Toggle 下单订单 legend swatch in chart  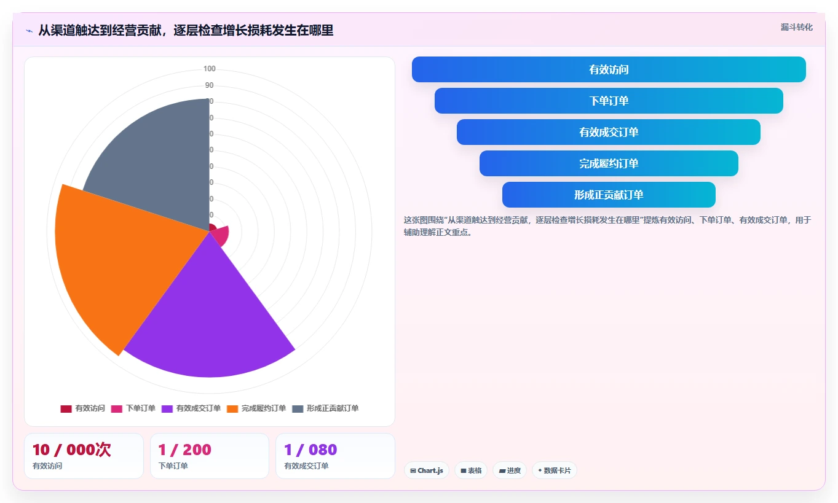(117, 408)
